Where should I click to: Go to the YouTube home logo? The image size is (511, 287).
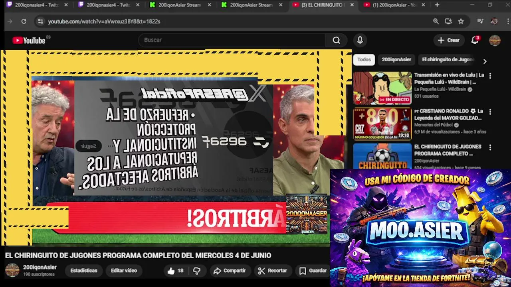[x=29, y=40]
